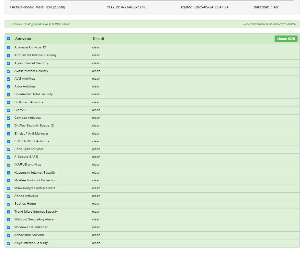Image resolution: width=305 pixels, height=253 pixels.
Task: Toggle the Malwarebytes Anti-Malware checkbox
Action: click(x=8, y=188)
